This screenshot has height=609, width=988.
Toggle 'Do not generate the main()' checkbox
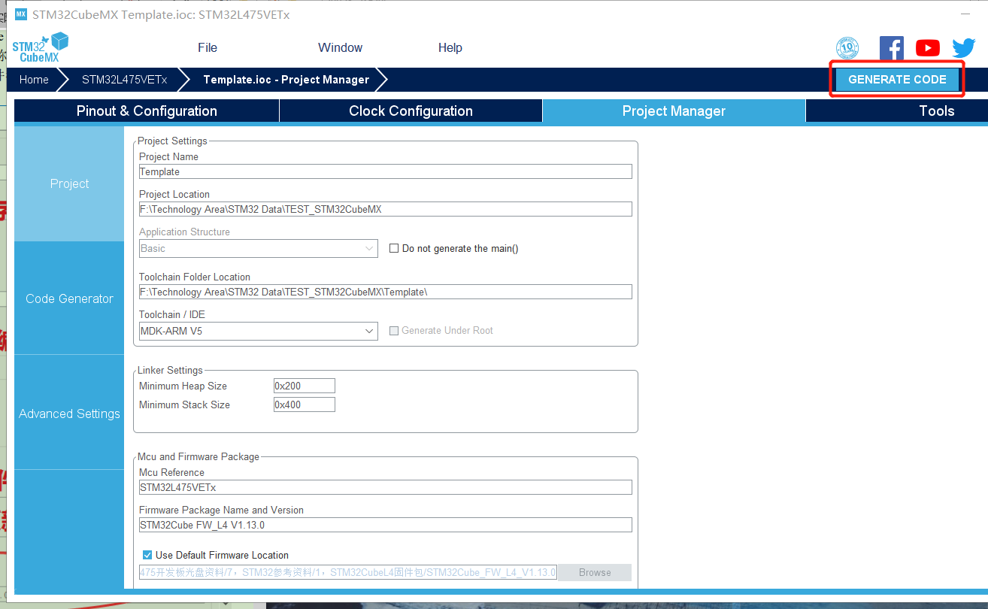394,248
